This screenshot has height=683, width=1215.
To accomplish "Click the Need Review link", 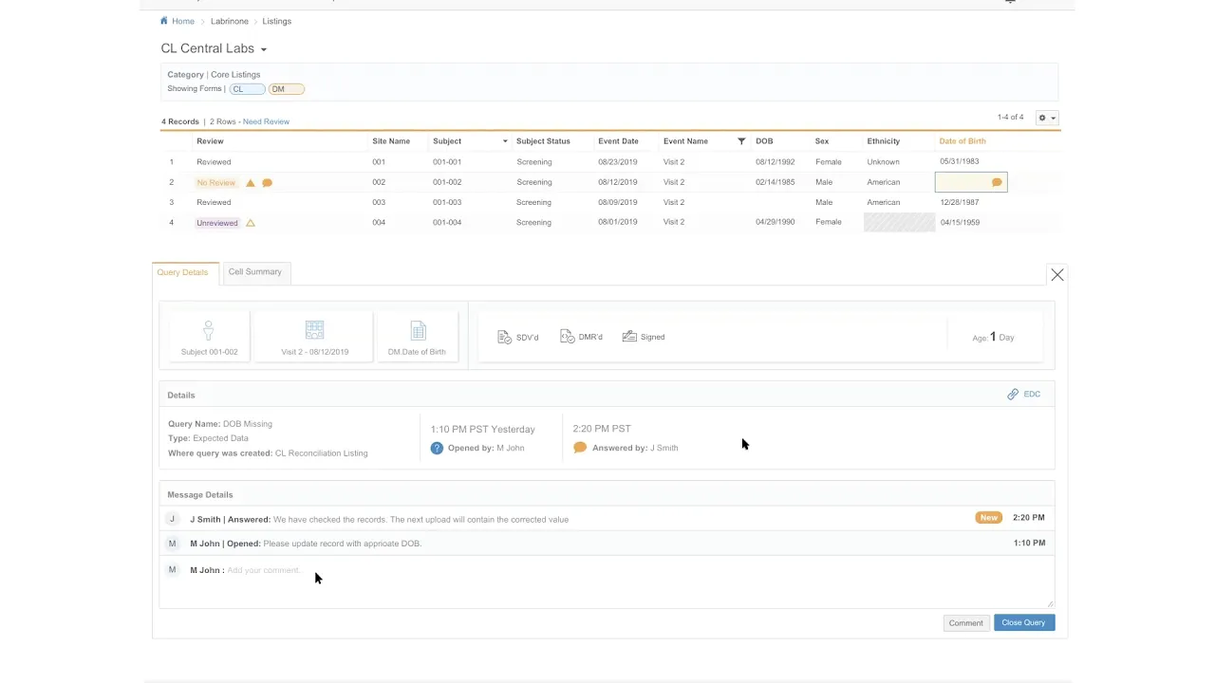I will tap(266, 121).
